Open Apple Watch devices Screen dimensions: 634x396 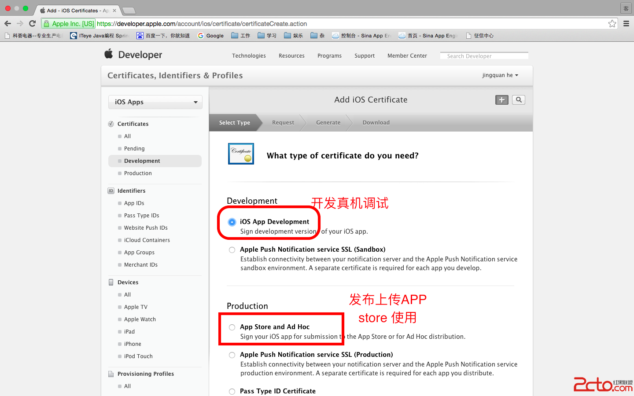click(x=140, y=319)
